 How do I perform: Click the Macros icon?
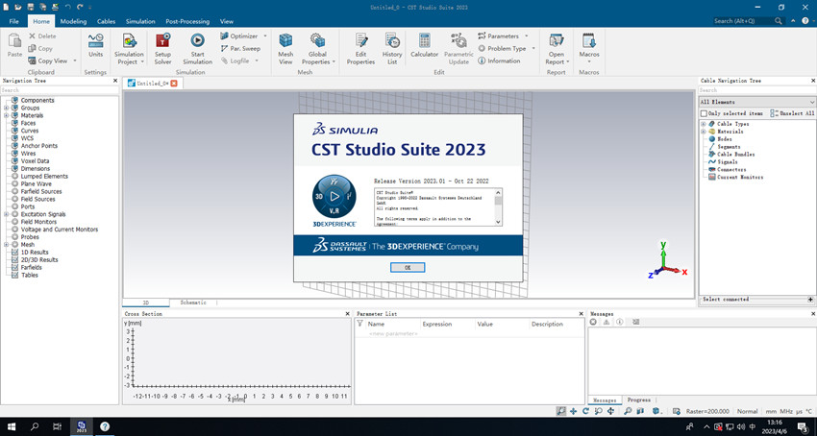(x=589, y=40)
